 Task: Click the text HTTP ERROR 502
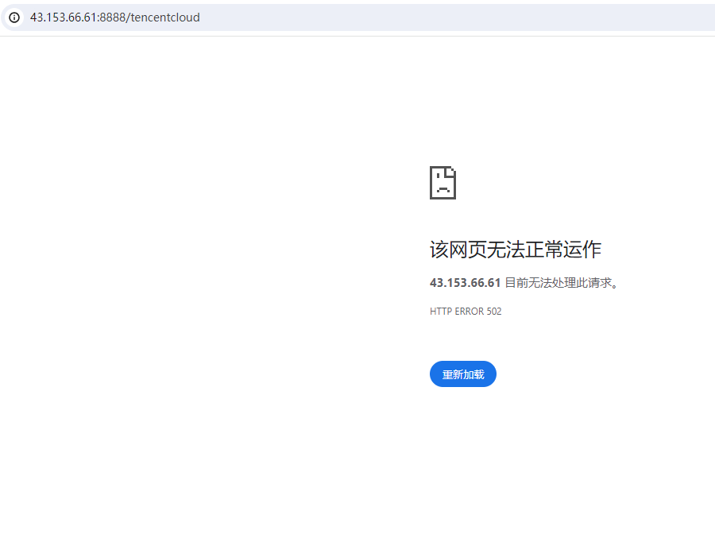466,312
